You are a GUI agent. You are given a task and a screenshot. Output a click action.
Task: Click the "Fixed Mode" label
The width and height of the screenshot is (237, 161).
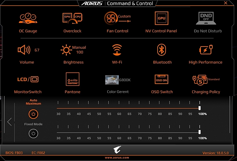click(x=33, y=124)
